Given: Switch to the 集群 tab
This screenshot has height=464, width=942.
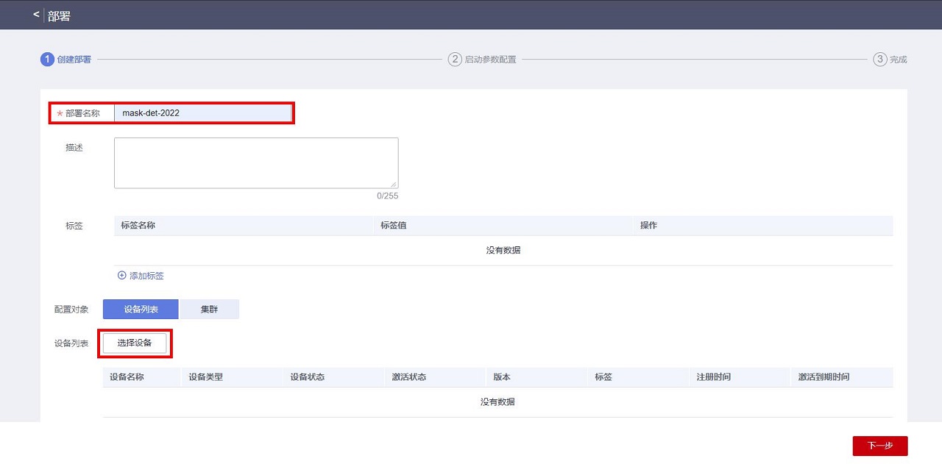Looking at the screenshot, I should [210, 310].
